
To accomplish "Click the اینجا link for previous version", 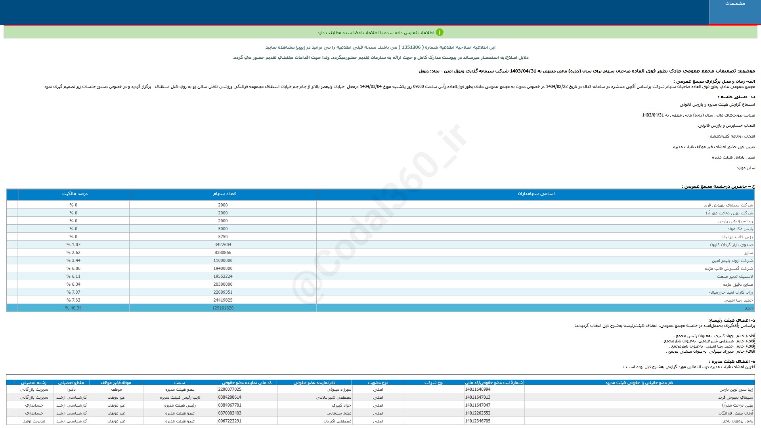I will [300, 48].
